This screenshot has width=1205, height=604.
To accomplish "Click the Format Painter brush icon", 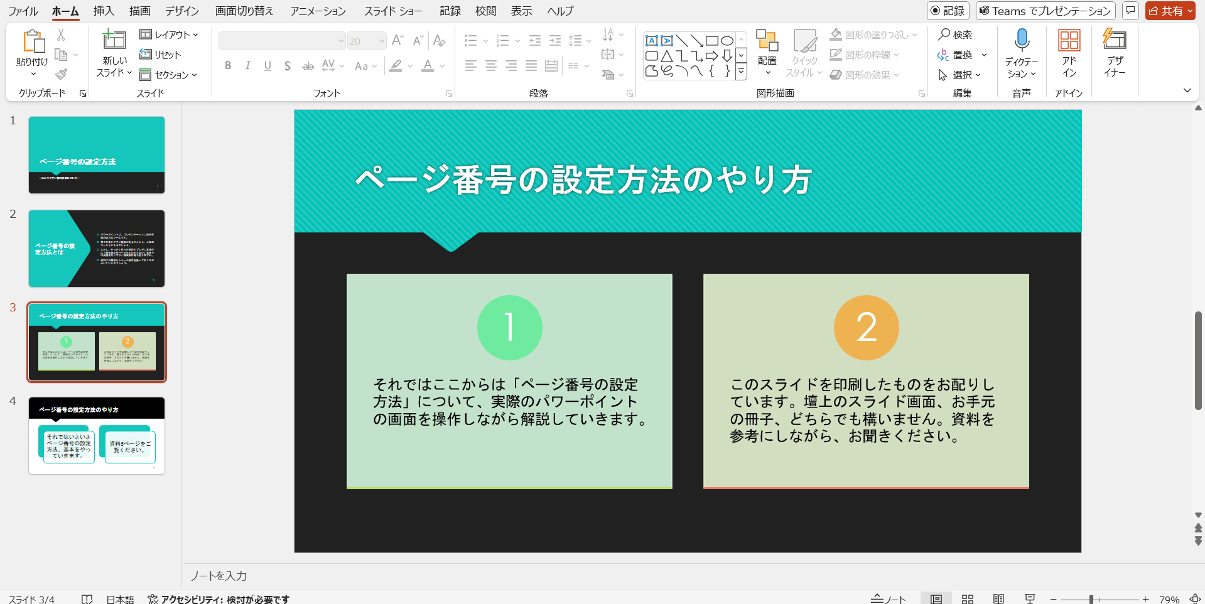I will pos(61,75).
